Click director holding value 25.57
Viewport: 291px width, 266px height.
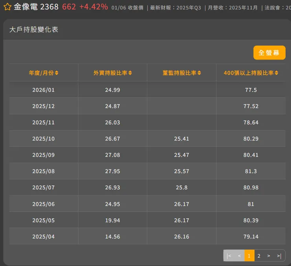tap(182, 171)
